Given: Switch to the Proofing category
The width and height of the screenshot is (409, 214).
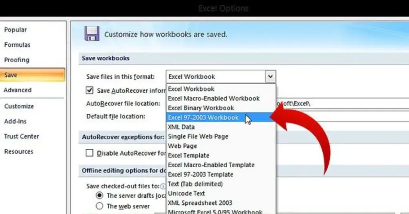Looking at the screenshot, I should [x=16, y=60].
